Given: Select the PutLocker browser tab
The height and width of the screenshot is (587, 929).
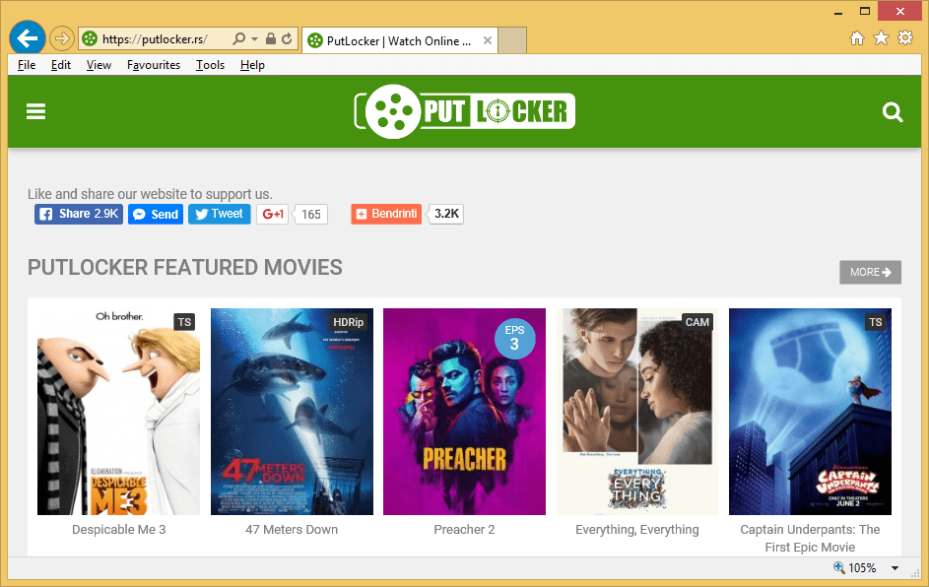Looking at the screenshot, I should pyautogui.click(x=391, y=40).
